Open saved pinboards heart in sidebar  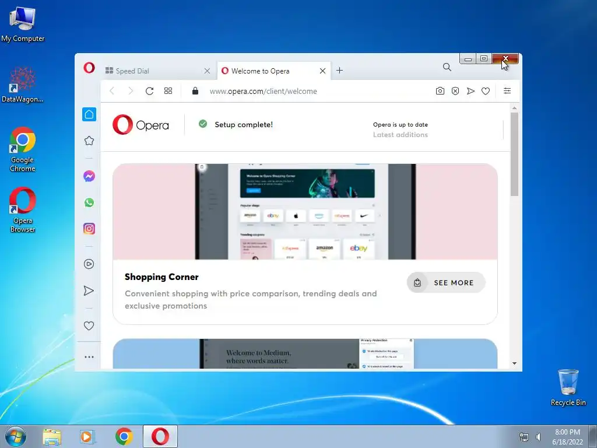[89, 325]
